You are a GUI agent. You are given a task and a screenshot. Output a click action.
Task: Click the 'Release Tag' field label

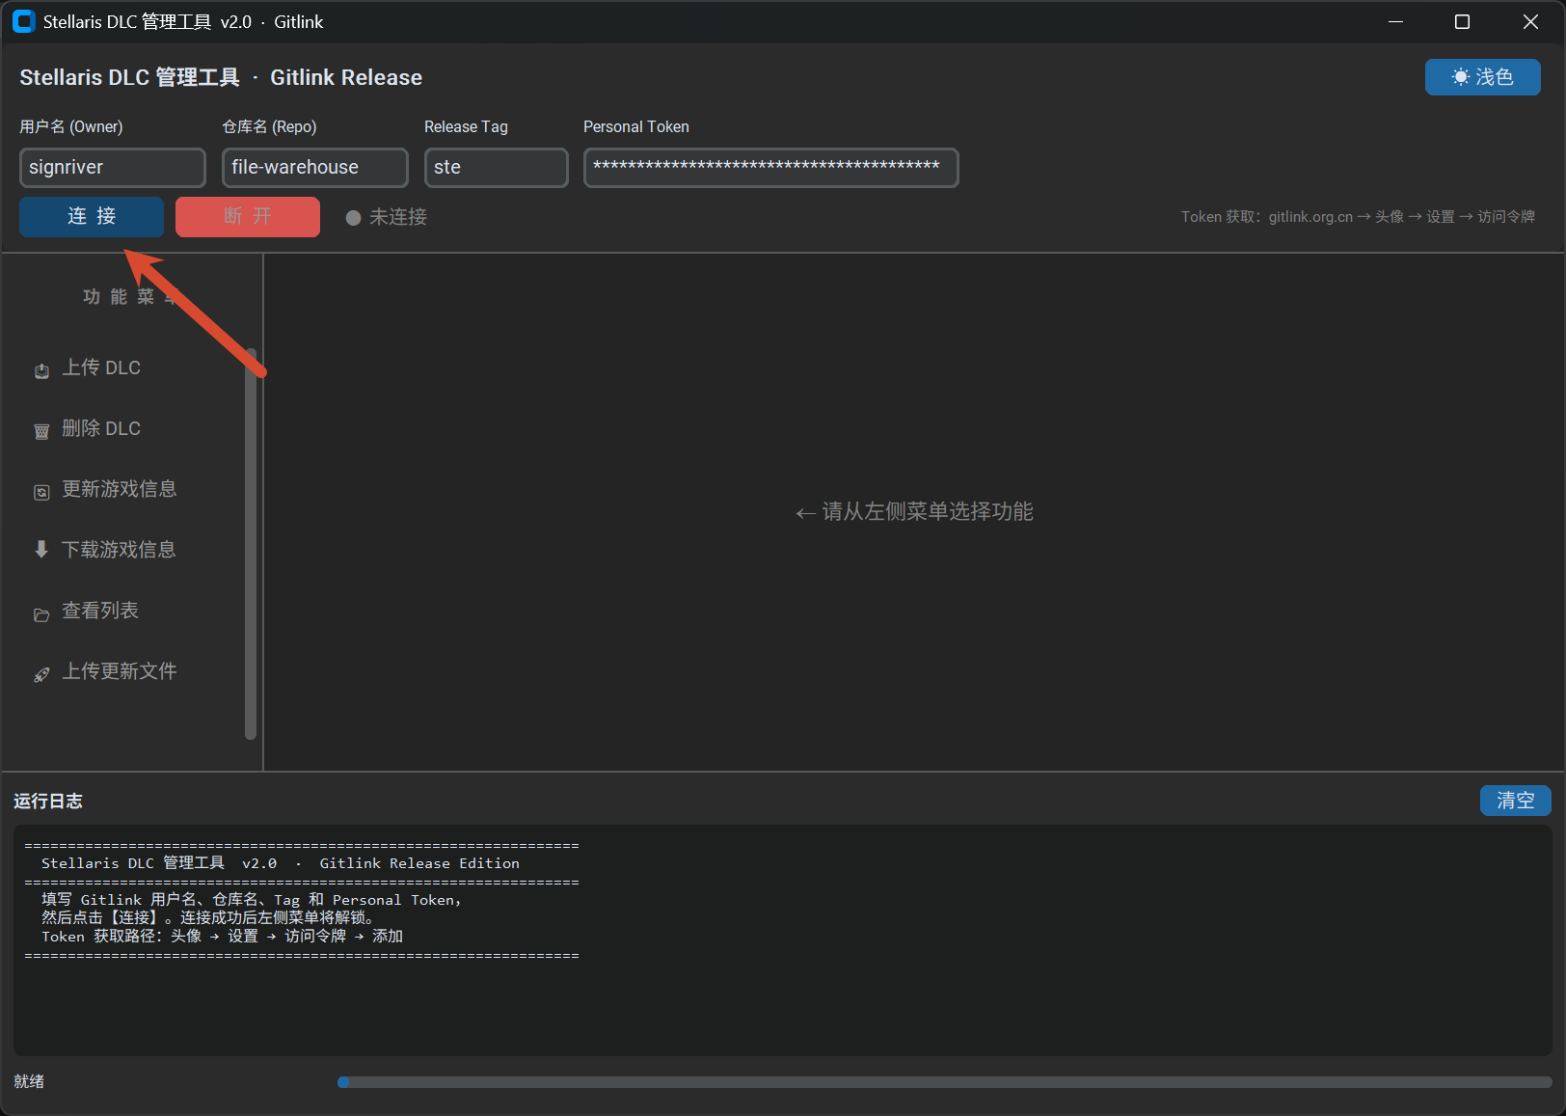coord(466,126)
